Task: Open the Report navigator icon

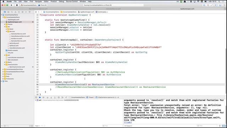Action: [x=29, y=12]
